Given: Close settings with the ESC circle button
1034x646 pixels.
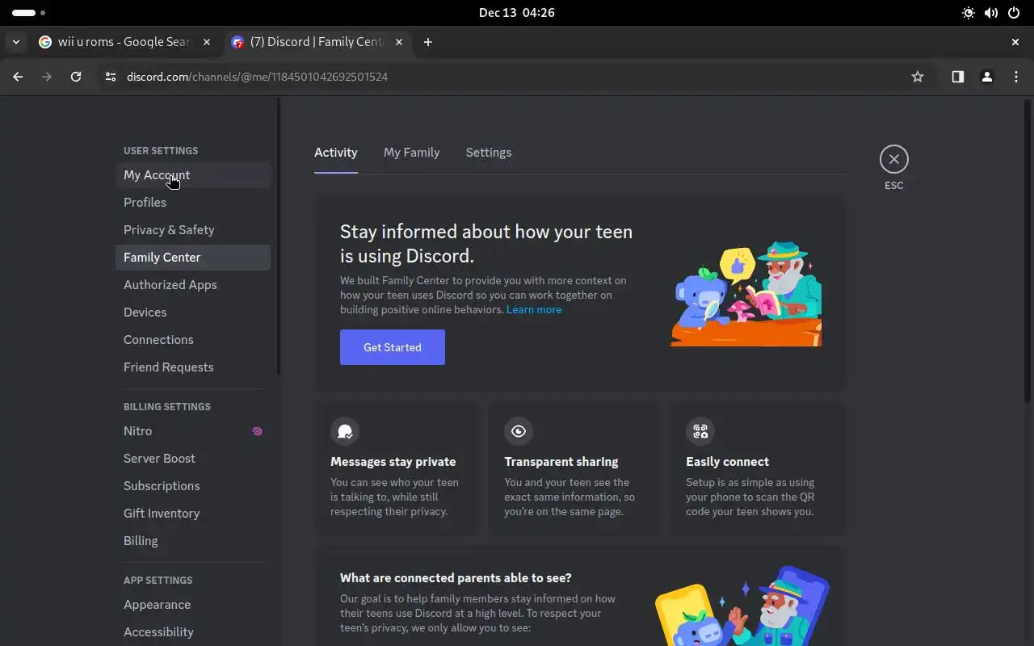Looking at the screenshot, I should click(x=893, y=159).
